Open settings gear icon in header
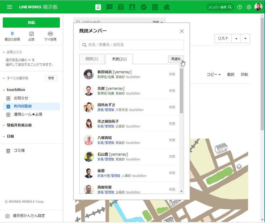 [249, 7]
